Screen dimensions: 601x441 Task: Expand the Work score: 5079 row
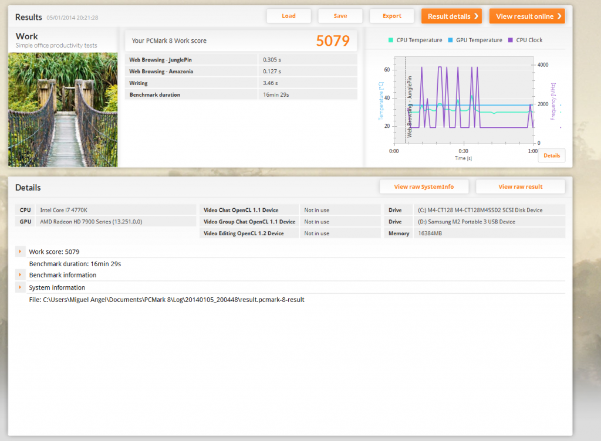tap(20, 252)
